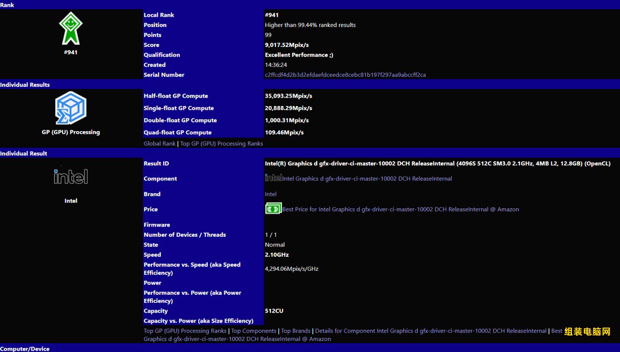Open Top GP (GPU) Processing Ranks link under results
This screenshot has width=620, height=352.
point(222,144)
